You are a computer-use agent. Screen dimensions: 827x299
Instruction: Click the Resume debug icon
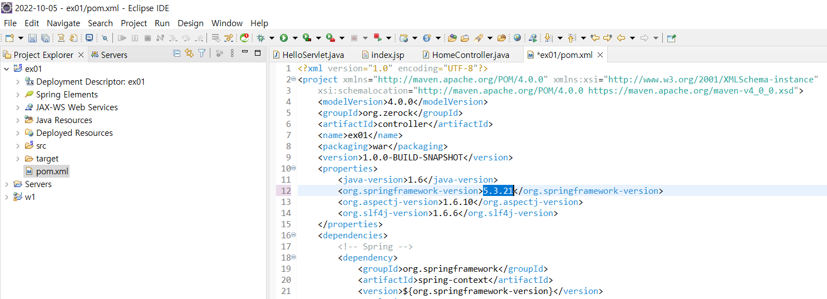coord(122,38)
